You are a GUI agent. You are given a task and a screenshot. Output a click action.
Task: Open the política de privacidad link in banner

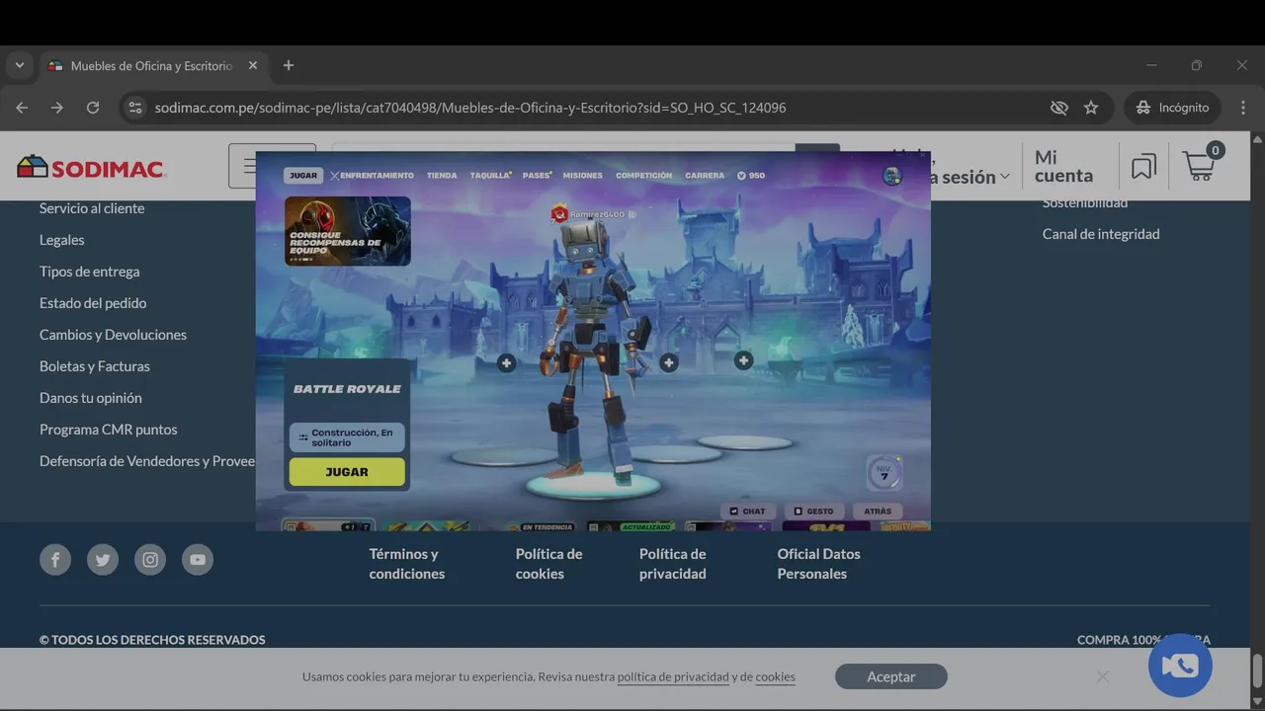pyautogui.click(x=673, y=677)
